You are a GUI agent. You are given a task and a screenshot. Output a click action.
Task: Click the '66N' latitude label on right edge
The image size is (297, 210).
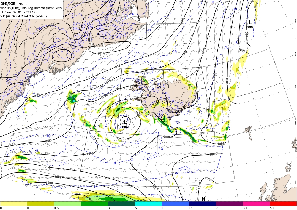coord(295,54)
